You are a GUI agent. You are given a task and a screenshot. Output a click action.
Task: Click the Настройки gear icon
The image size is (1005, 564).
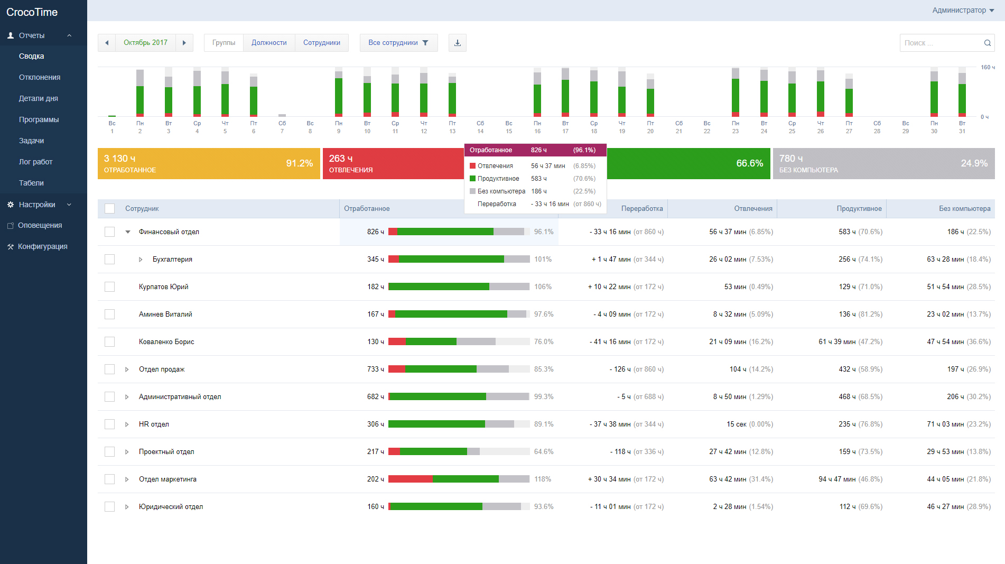pyautogui.click(x=11, y=205)
